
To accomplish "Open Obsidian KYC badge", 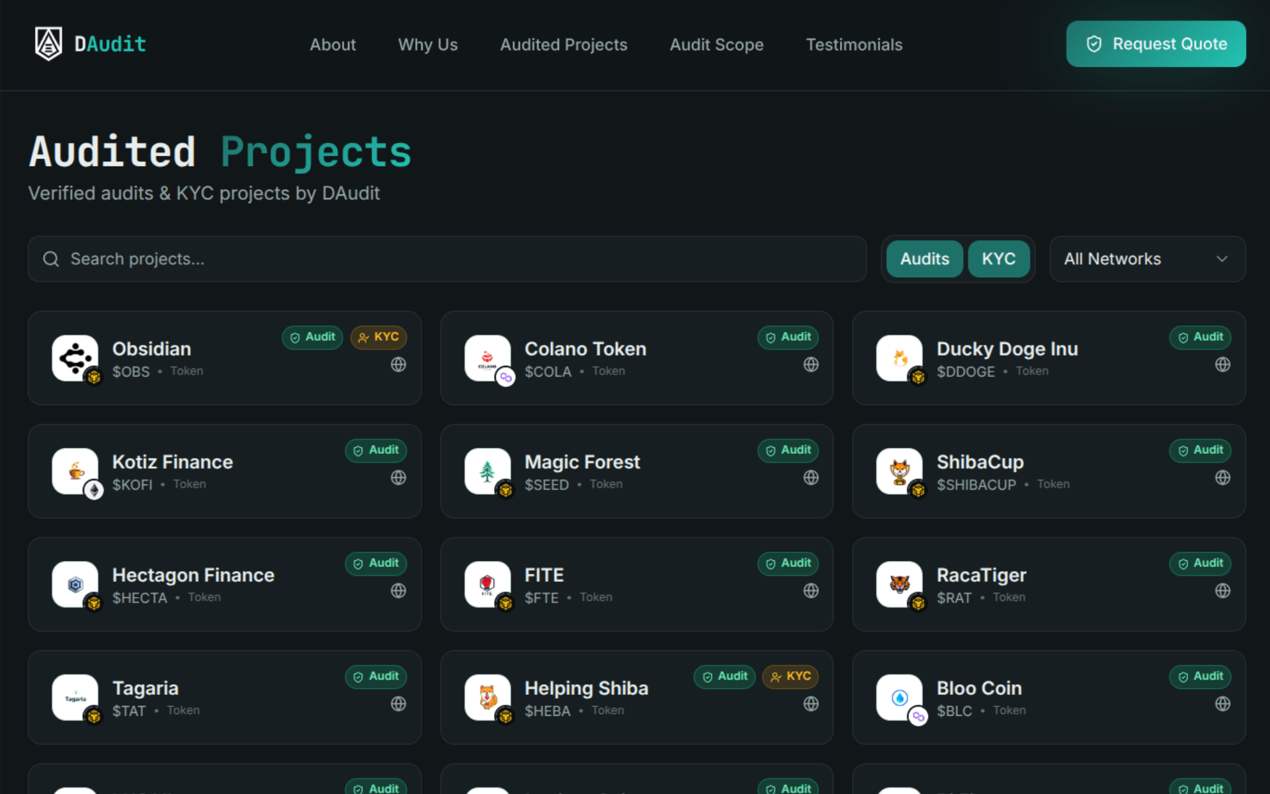I will (x=378, y=337).
